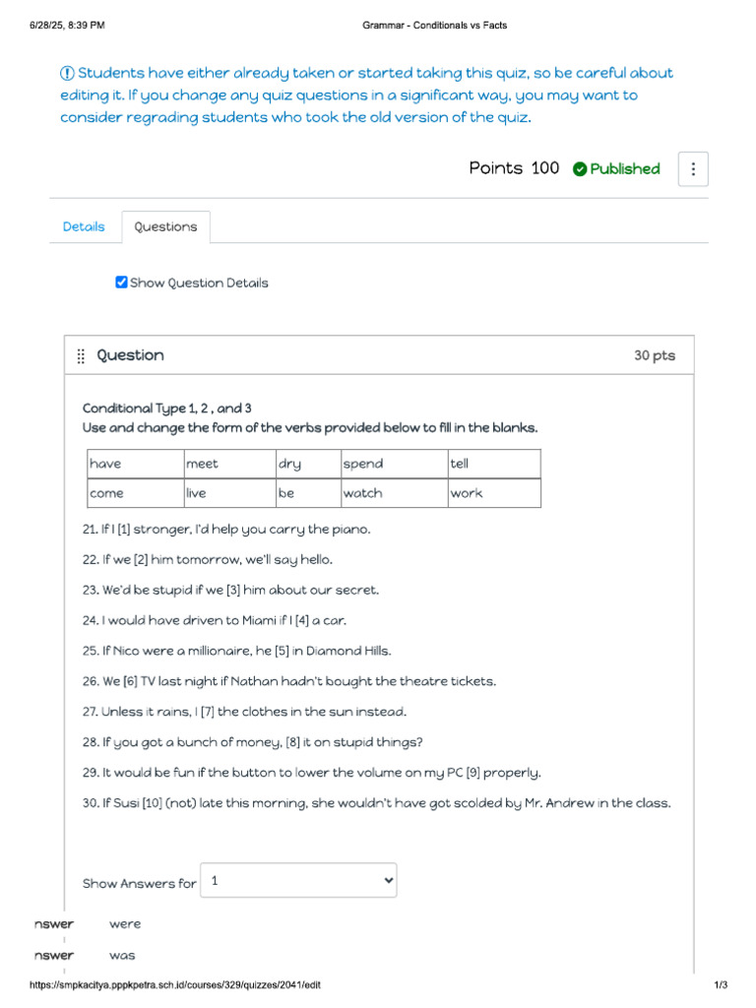756x1008 pixels.
Task: Select the Questions tab
Action: [x=165, y=227]
